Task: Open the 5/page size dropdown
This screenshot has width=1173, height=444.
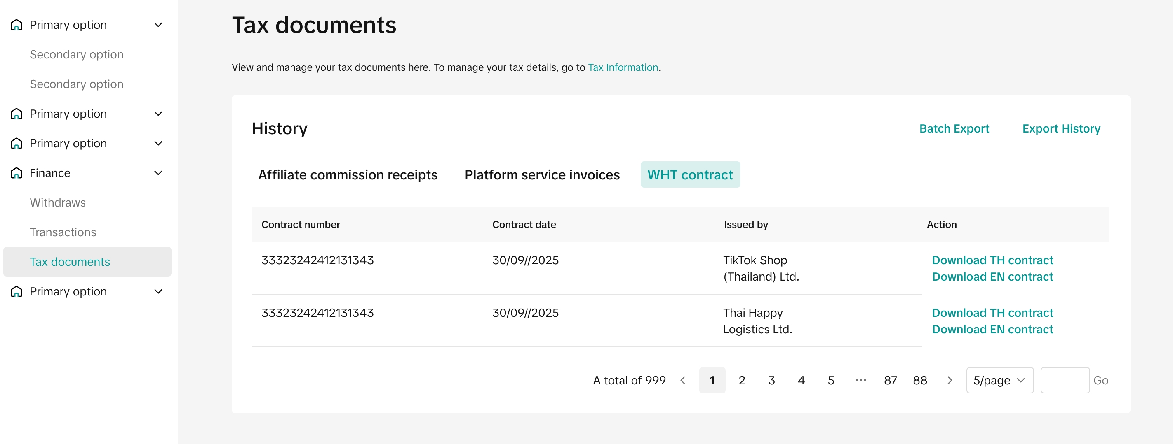Action: tap(999, 380)
